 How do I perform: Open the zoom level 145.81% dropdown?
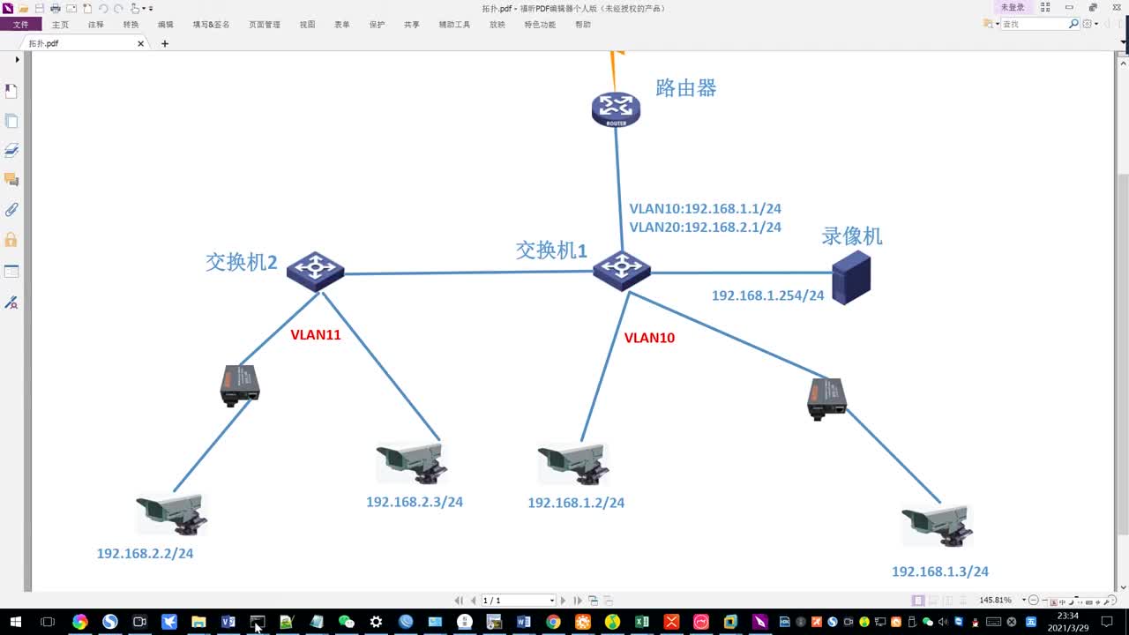tap(1024, 600)
